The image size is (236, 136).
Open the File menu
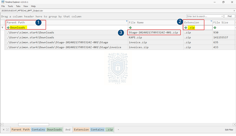(x=3, y=6)
